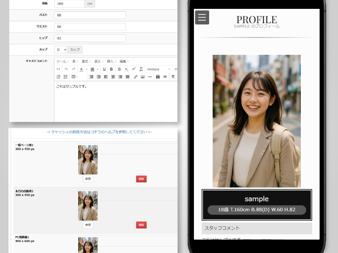Open the ツール menu in editor
The width and height of the screenshot is (338, 253).
[62, 62]
